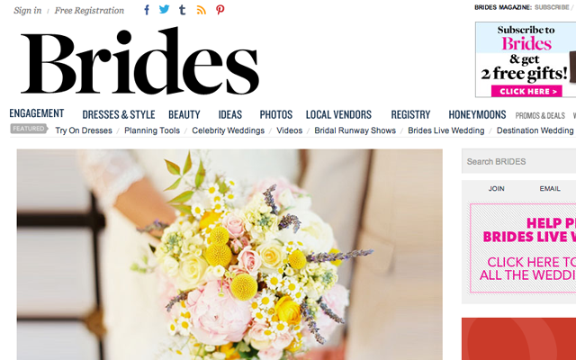Open the Pinterest icon

(220, 10)
